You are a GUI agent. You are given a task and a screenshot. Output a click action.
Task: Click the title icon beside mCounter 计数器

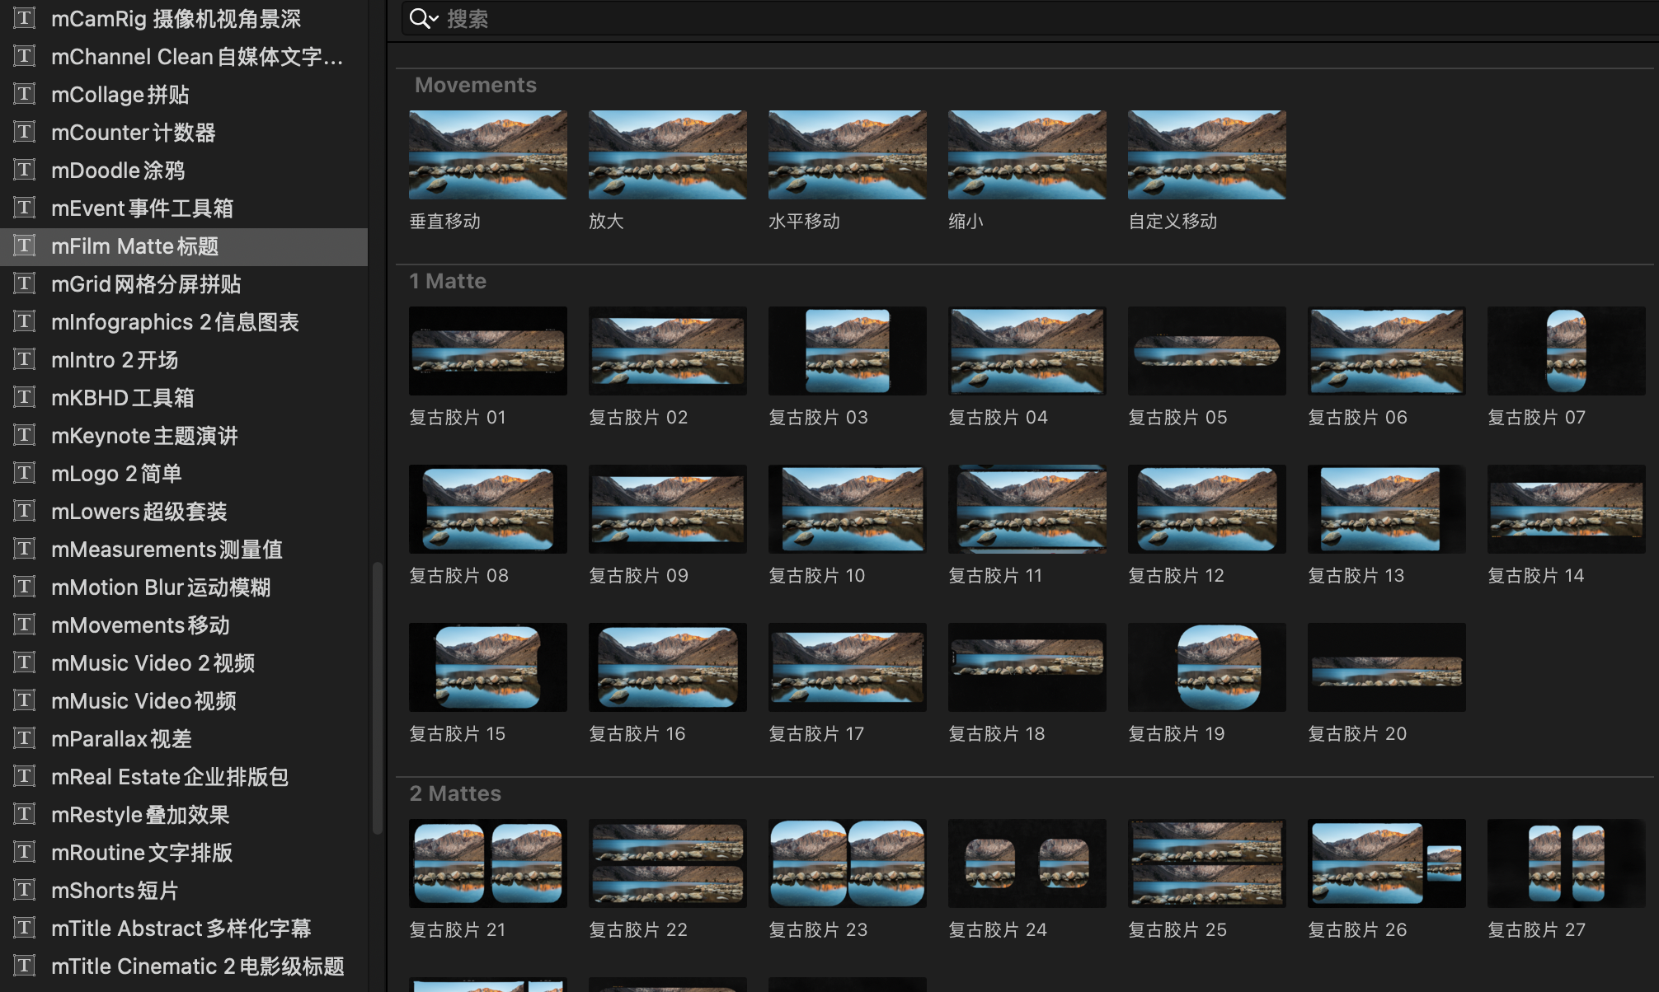click(25, 132)
